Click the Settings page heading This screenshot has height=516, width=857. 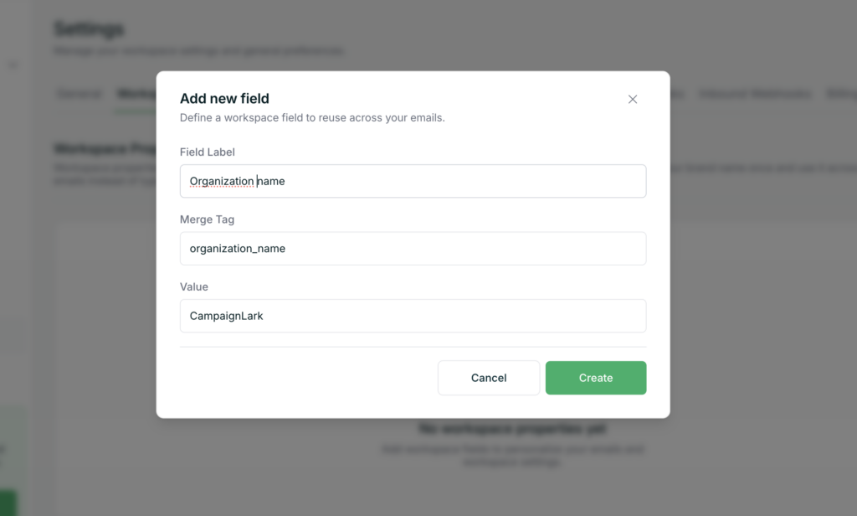pyautogui.click(x=89, y=29)
